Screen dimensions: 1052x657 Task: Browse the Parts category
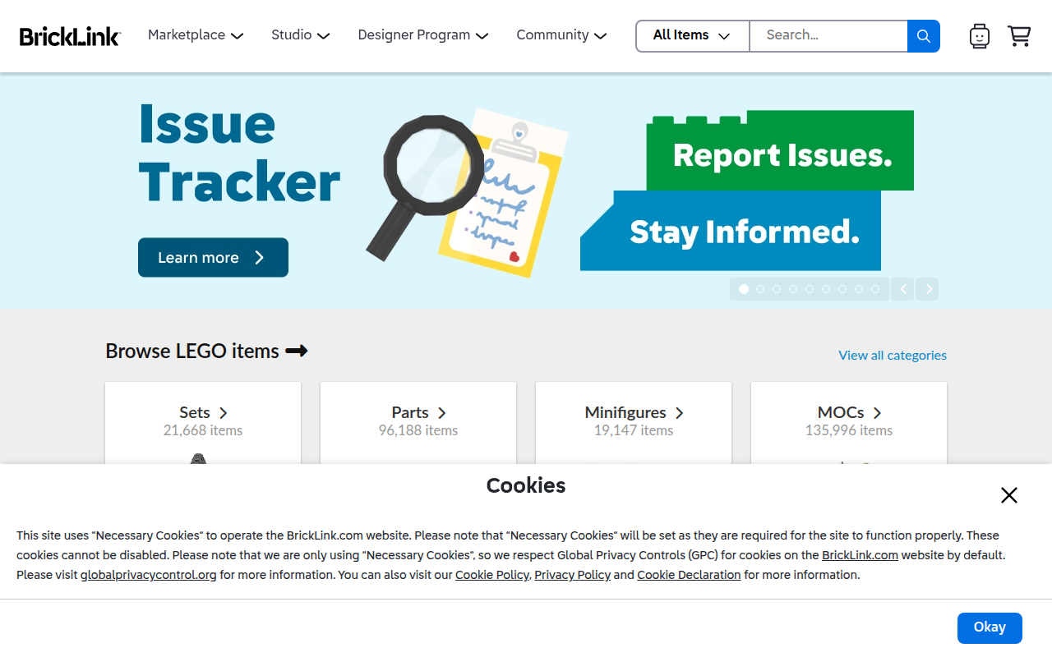[x=418, y=412]
